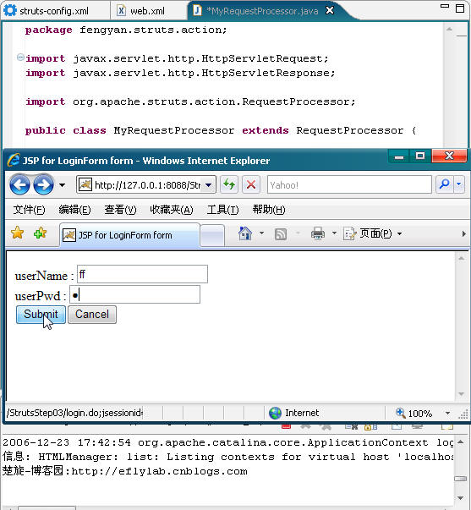This screenshot has width=471, height=510.
Task: Open the Favorites Center star icon
Action: click(x=17, y=233)
